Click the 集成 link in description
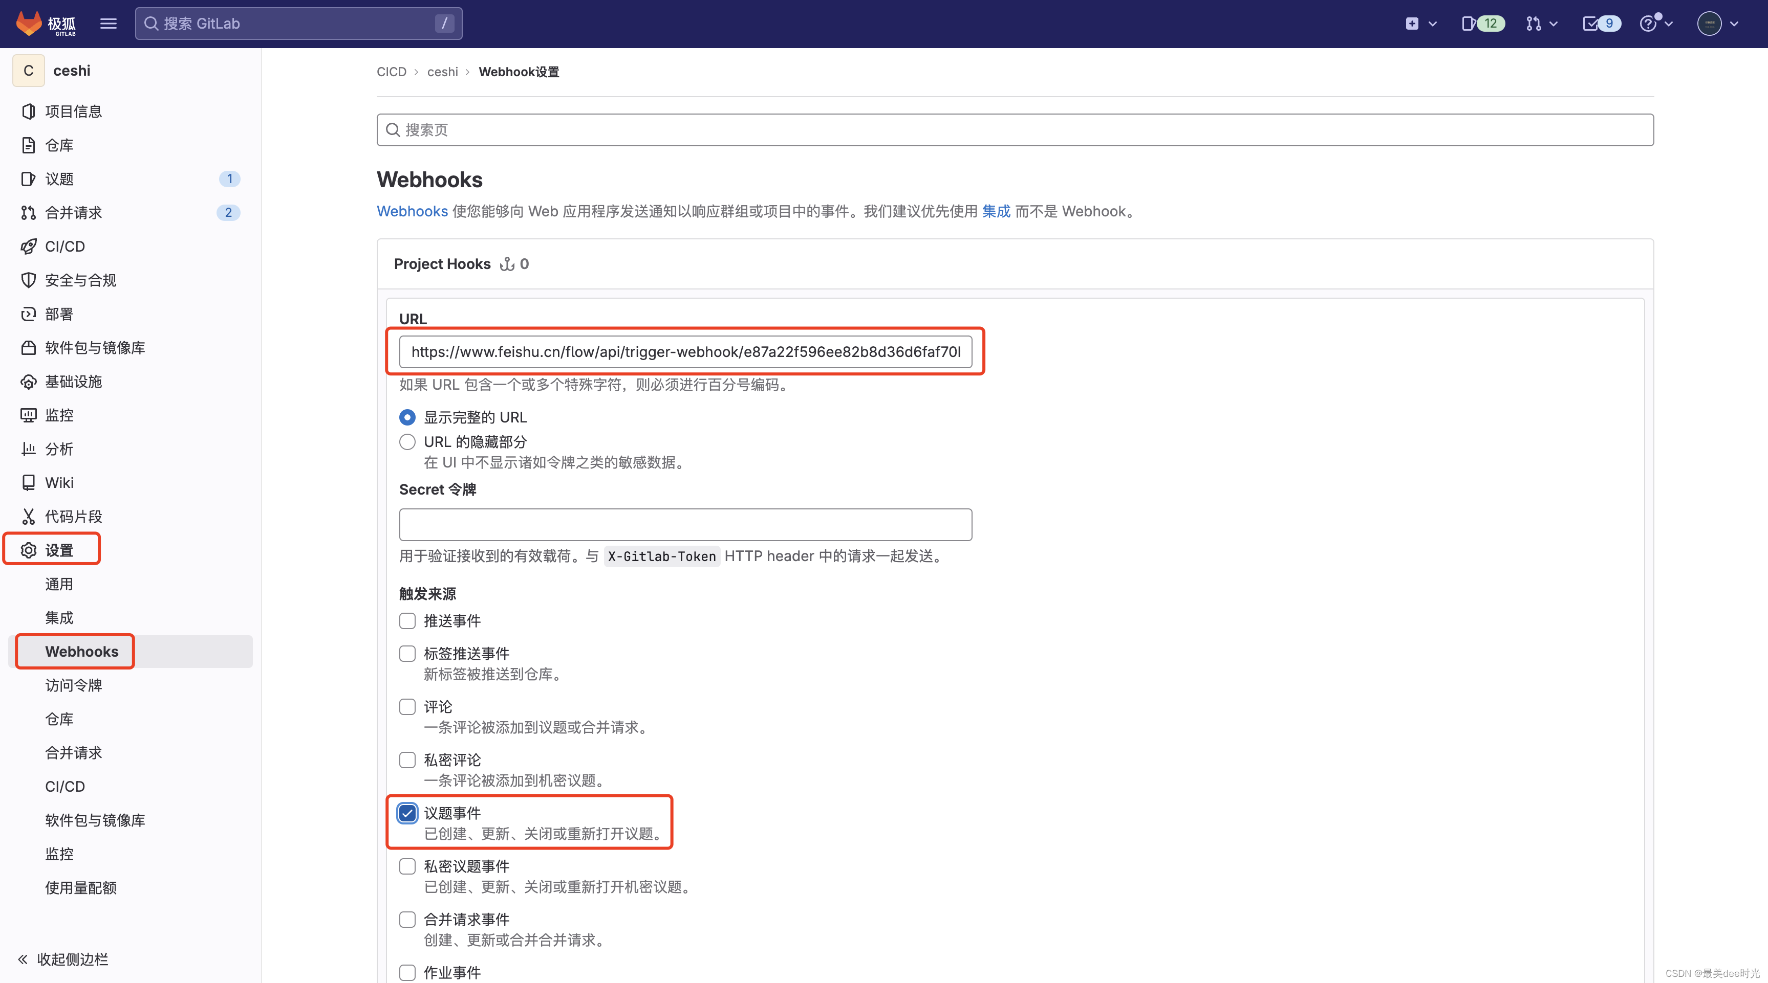This screenshot has height=983, width=1768. [x=996, y=211]
